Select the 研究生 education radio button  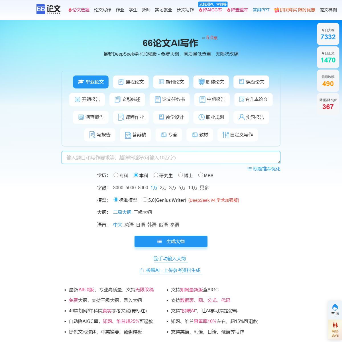pyautogui.click(x=156, y=175)
